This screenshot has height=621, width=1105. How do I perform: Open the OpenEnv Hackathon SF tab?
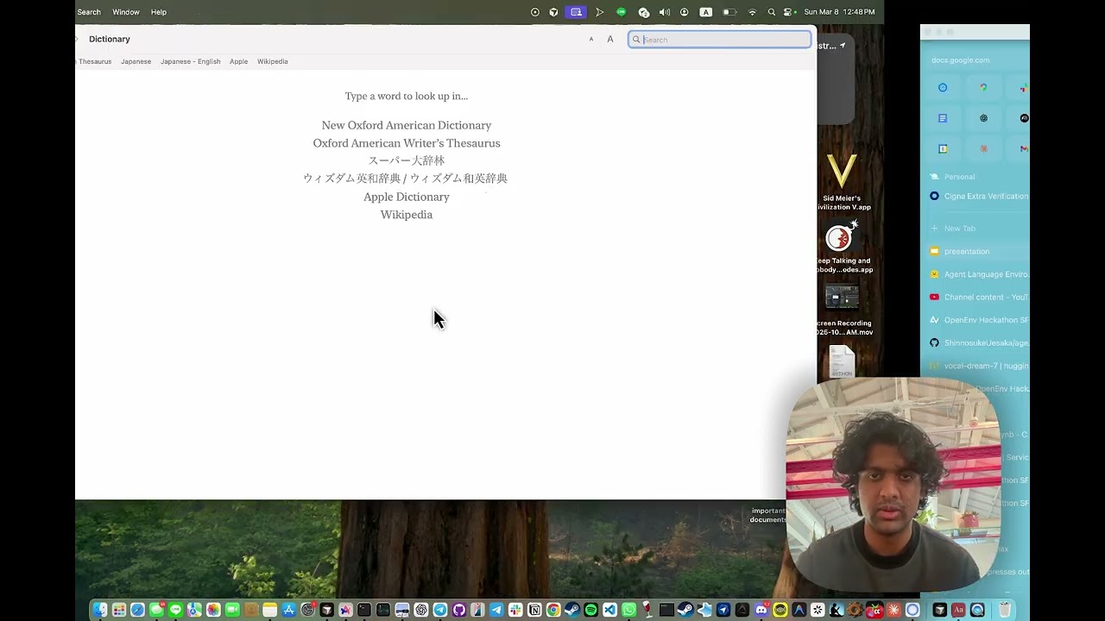[979, 320]
